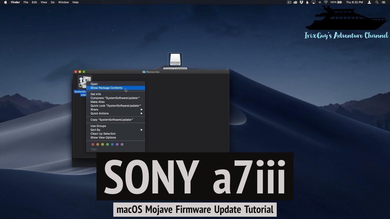
Task: Open the Creative Cloud menu bar icon
Action: coord(295,2)
